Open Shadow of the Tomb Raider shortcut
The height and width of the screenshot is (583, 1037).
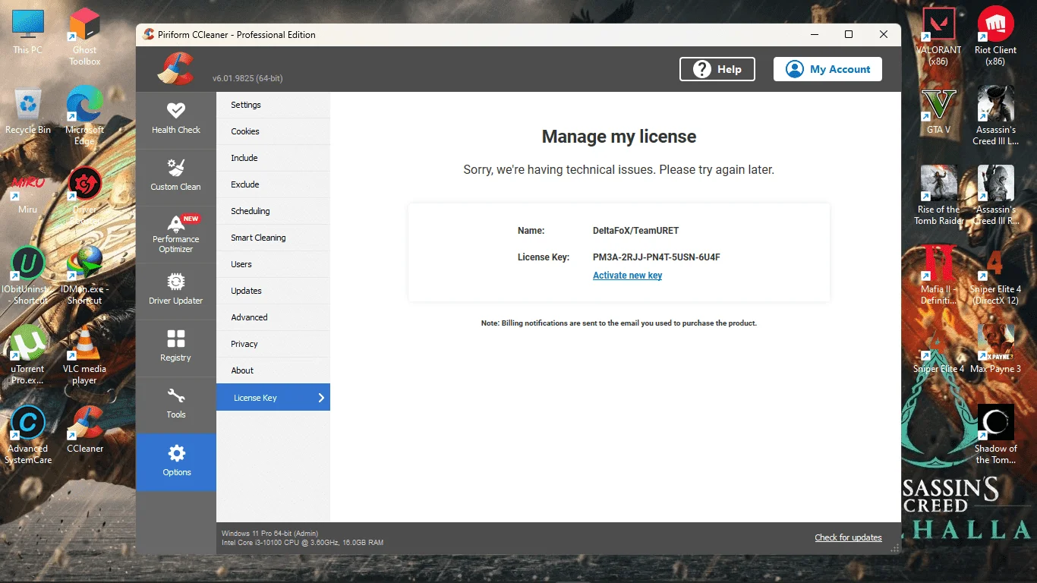[x=995, y=435]
